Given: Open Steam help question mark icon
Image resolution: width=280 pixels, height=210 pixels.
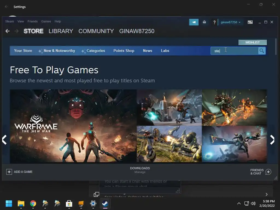Looking at the screenshot, I should (214, 22).
